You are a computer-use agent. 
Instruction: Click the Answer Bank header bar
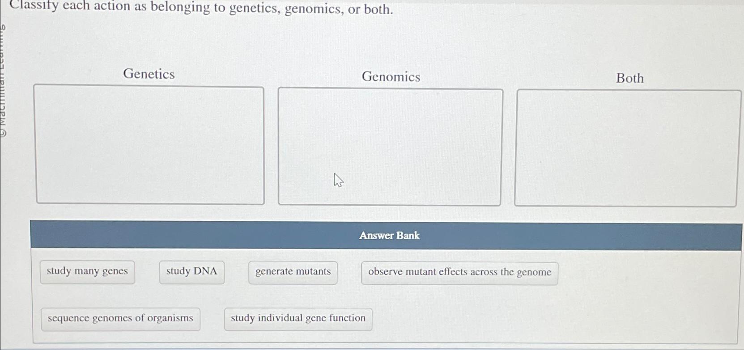coord(390,236)
